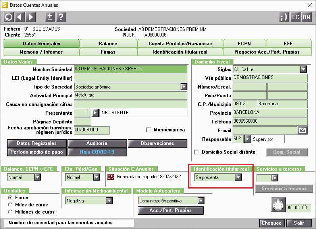Click the Nombre Sociedad input field
The height and width of the screenshot is (229, 316).
pos(131,69)
